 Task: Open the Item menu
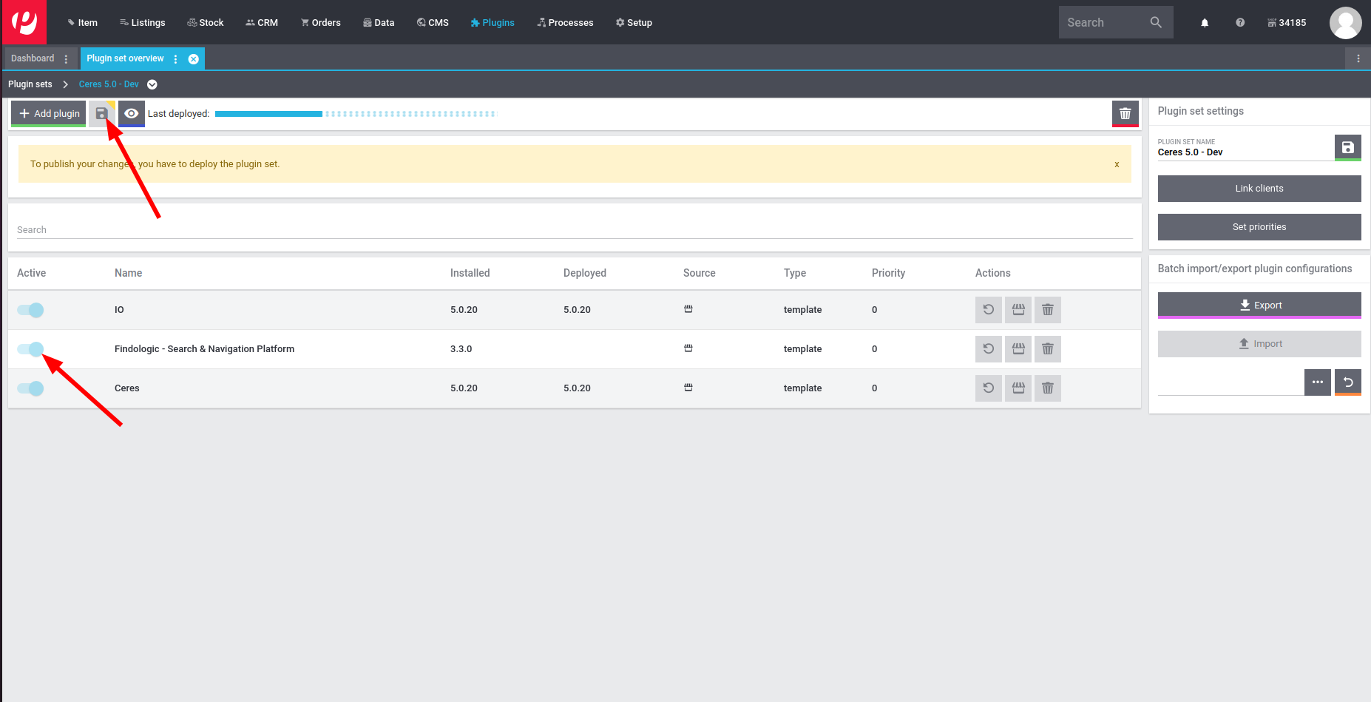(82, 23)
